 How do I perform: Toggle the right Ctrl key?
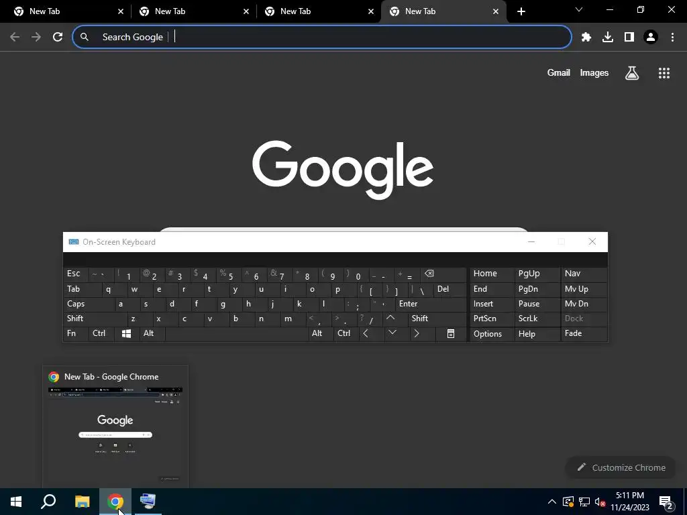coord(346,334)
